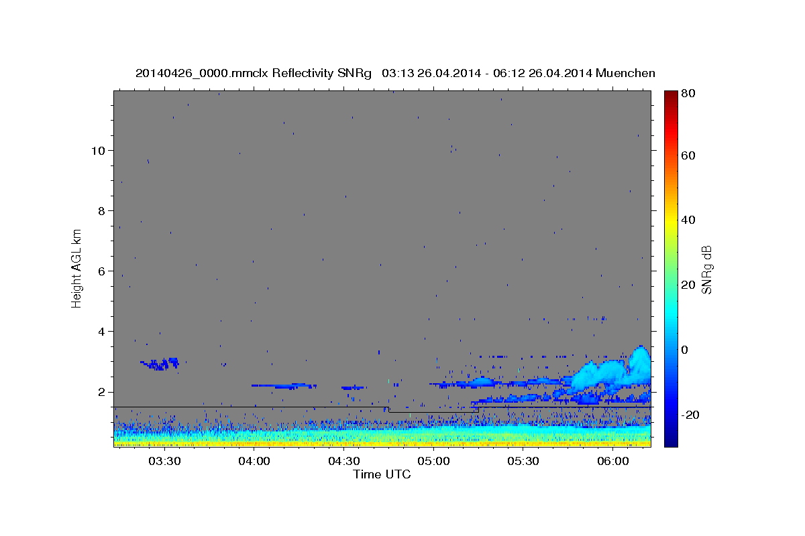Click the thin cloud layer at 2 km near 04:10

click(283, 386)
